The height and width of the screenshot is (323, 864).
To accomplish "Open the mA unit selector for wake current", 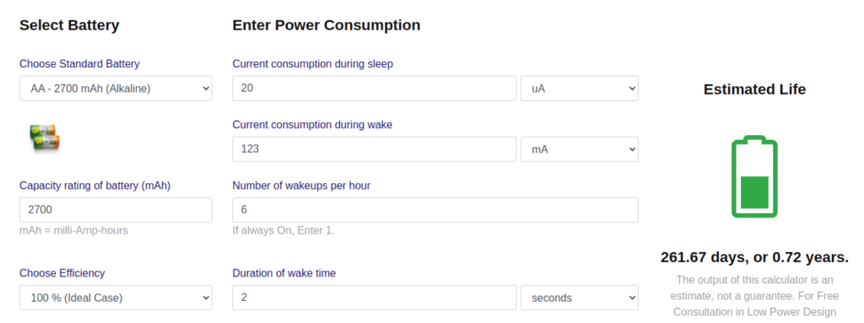I will click(580, 149).
